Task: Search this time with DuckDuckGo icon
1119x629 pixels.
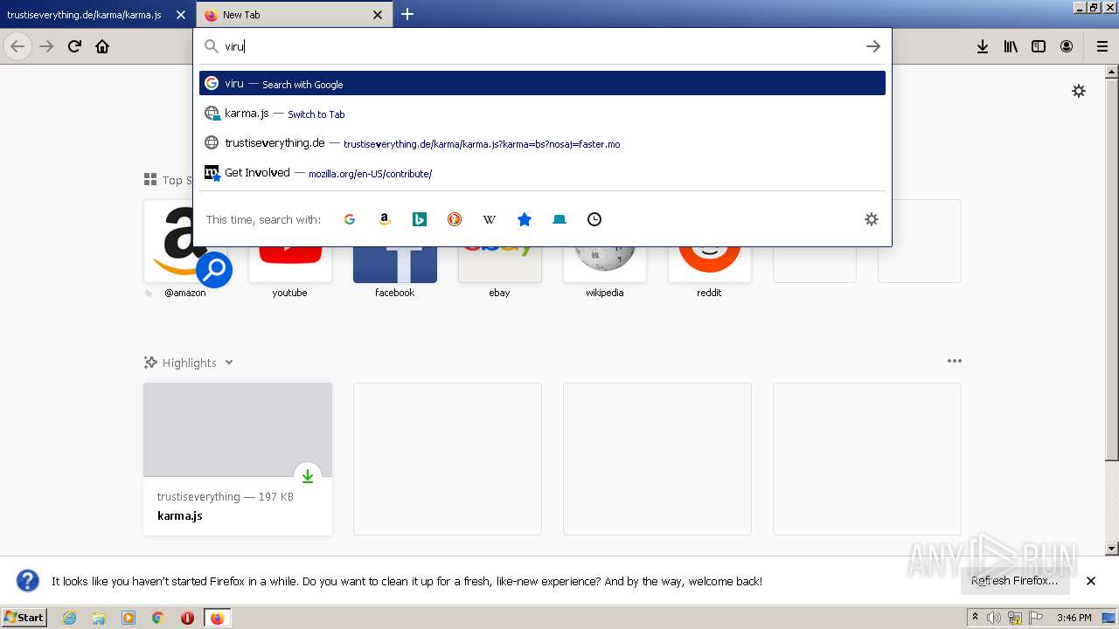Action: pyautogui.click(x=455, y=219)
